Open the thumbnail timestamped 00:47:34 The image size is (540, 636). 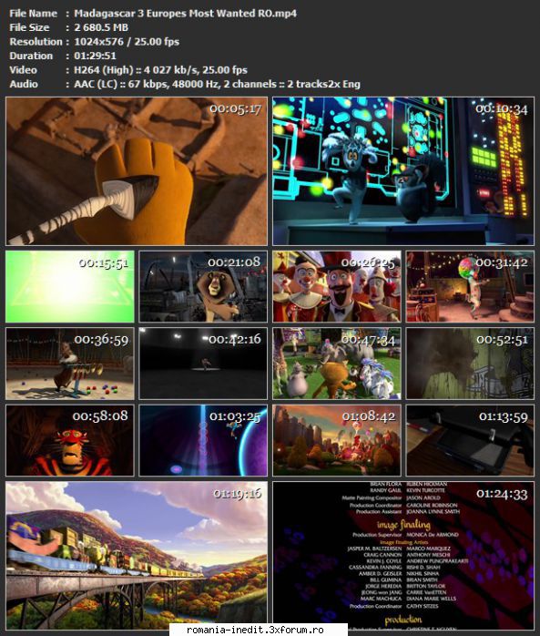click(337, 364)
